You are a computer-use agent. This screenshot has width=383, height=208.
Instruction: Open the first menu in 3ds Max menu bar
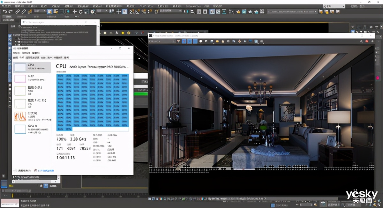[x=6, y=6]
